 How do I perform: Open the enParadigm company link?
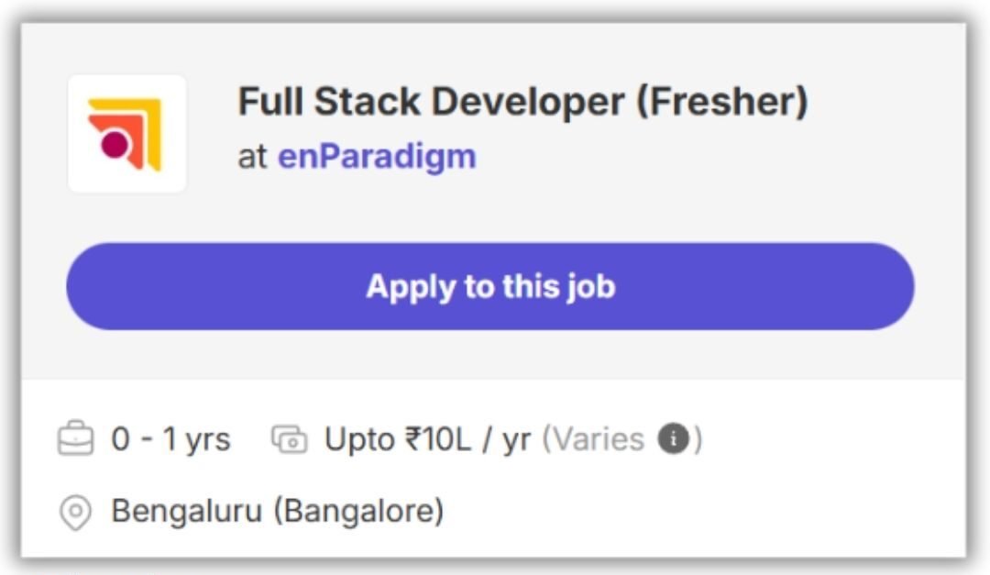(x=377, y=156)
